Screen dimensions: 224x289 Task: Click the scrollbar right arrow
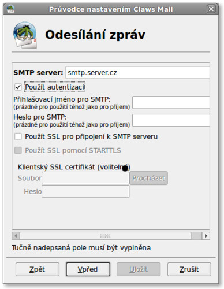206,236
